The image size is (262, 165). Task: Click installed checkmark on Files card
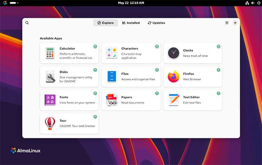pos(157,70)
